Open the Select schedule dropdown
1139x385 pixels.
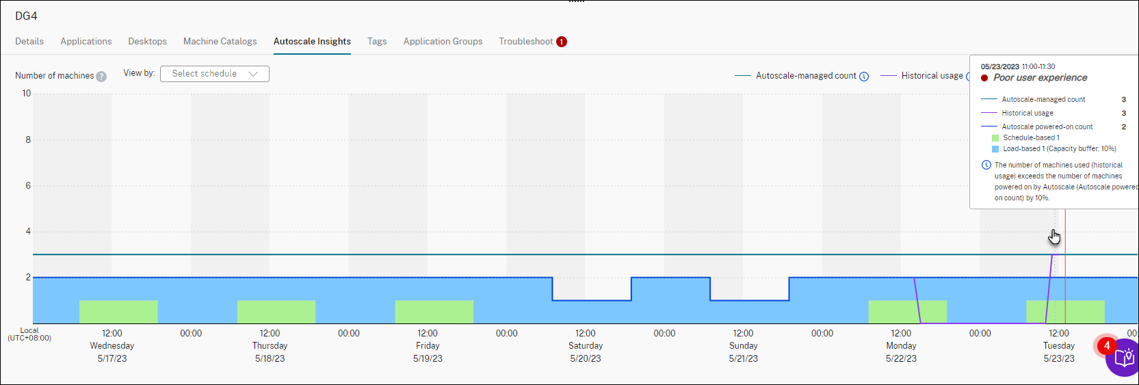[214, 74]
